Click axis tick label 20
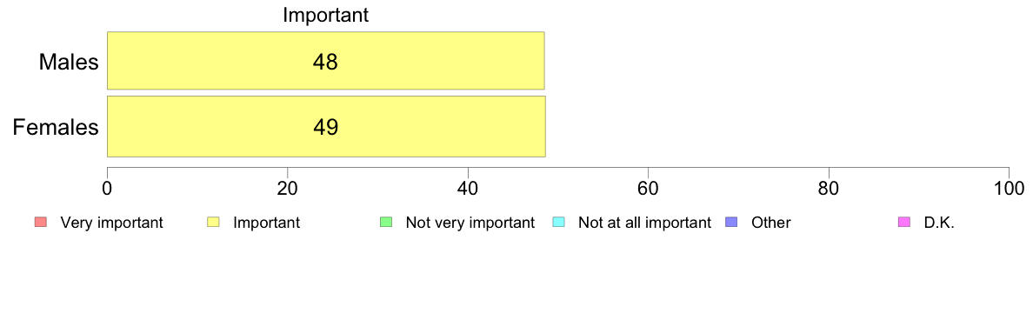This screenshot has width=1033, height=320. pyautogui.click(x=287, y=187)
